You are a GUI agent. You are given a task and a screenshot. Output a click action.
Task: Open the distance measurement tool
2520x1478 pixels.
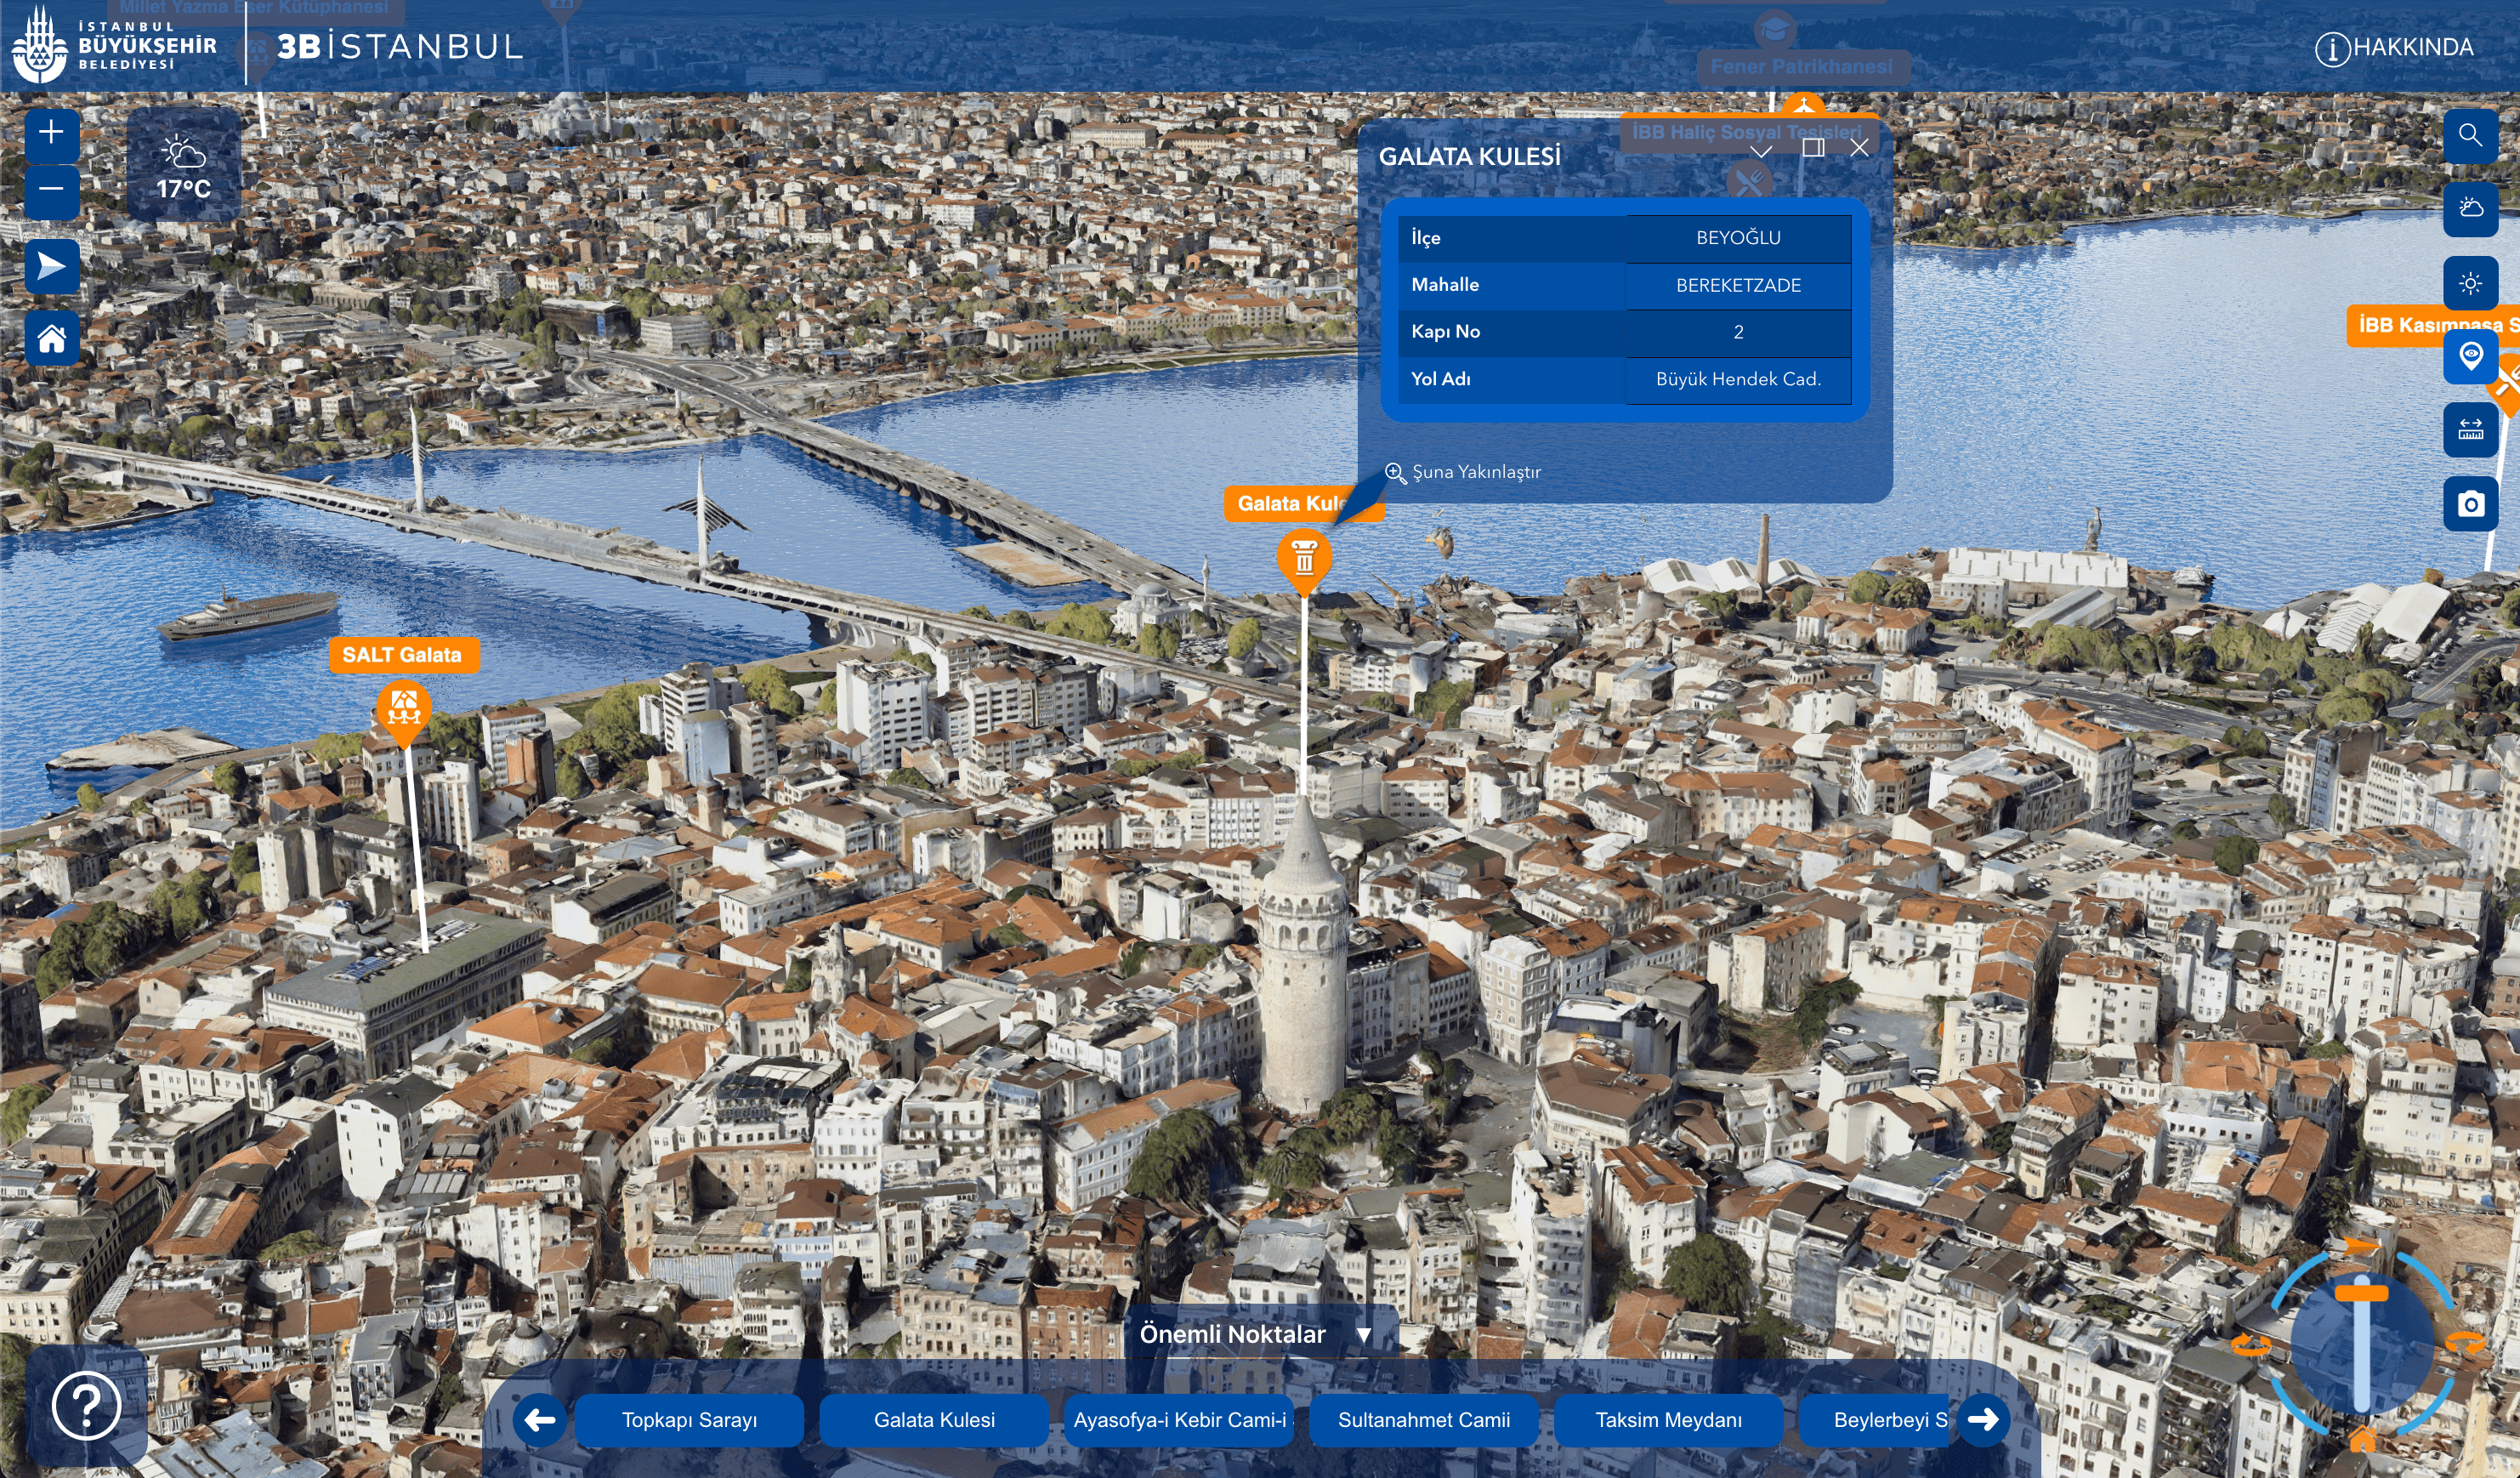2470,430
